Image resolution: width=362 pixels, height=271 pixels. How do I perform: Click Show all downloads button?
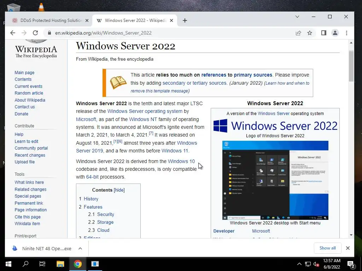click(327, 248)
